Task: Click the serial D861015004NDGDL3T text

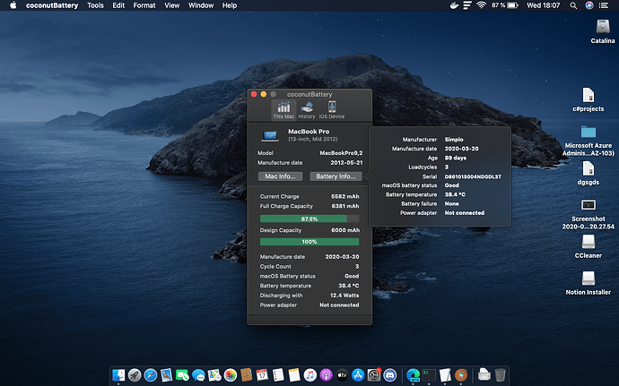Action: [x=473, y=176]
